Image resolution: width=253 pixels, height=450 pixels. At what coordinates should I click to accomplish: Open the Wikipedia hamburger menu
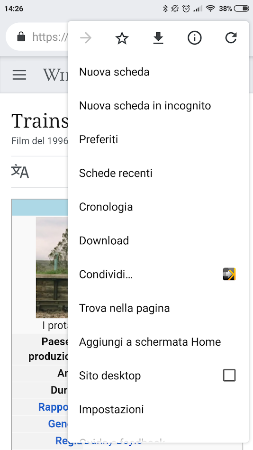[x=19, y=74]
